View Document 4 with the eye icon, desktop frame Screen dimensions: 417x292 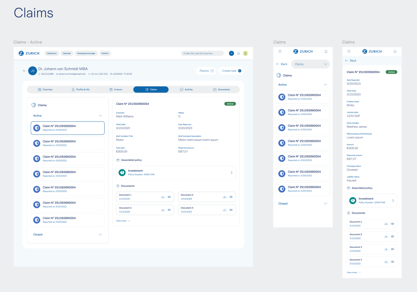click(231, 210)
